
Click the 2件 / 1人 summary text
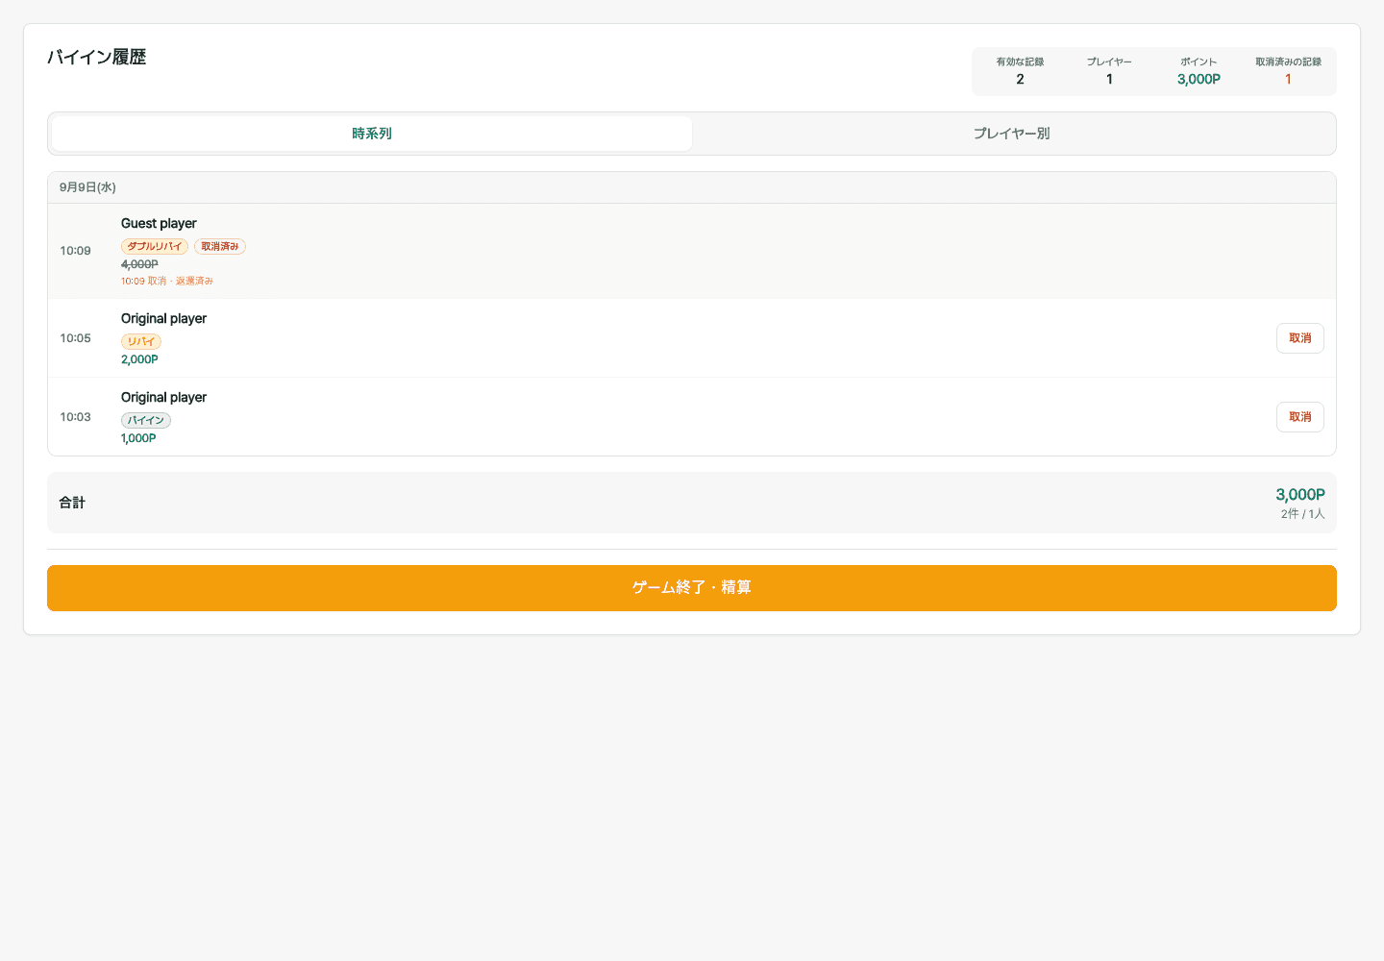coord(1302,514)
